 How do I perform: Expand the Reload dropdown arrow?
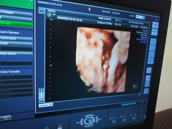[x=51, y=105]
